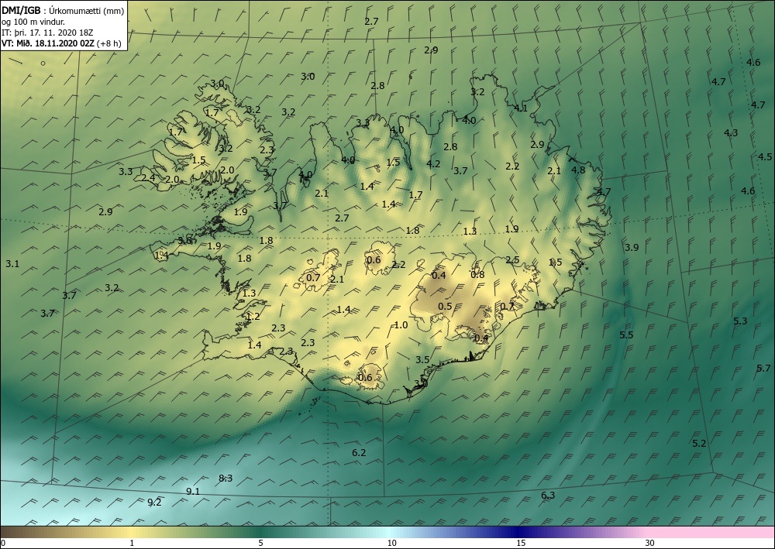This screenshot has width=775, height=549.
Task: Click the 5.7 value on the map
Action: pyautogui.click(x=763, y=369)
